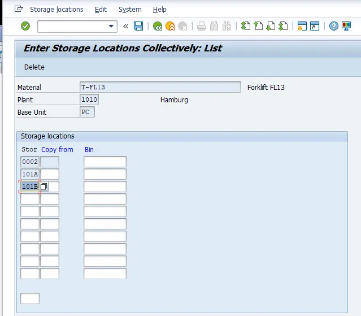
Task: Open search help beside 101B field
Action: [x=44, y=187]
